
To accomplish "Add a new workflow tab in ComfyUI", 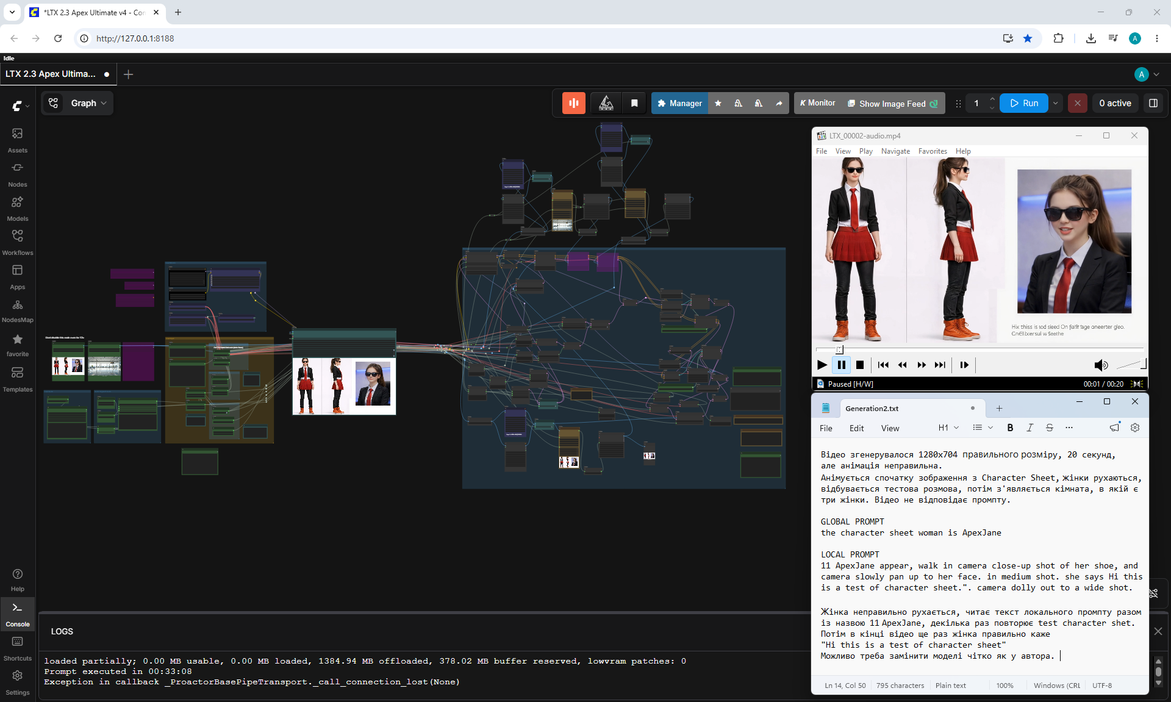I will pyautogui.click(x=128, y=74).
